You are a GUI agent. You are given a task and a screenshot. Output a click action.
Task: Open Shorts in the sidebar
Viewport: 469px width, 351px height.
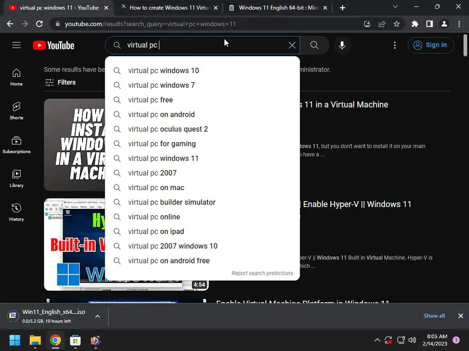(x=16, y=111)
